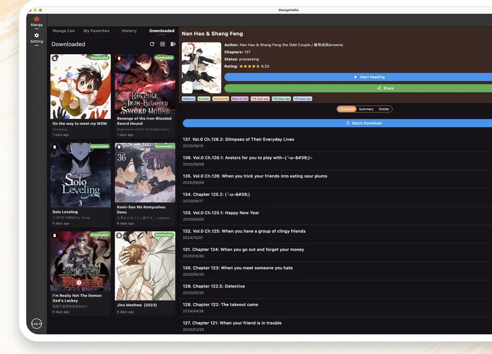This screenshot has height=354, width=492.
Task: Click the Comedy genre tag
Action: click(204, 99)
